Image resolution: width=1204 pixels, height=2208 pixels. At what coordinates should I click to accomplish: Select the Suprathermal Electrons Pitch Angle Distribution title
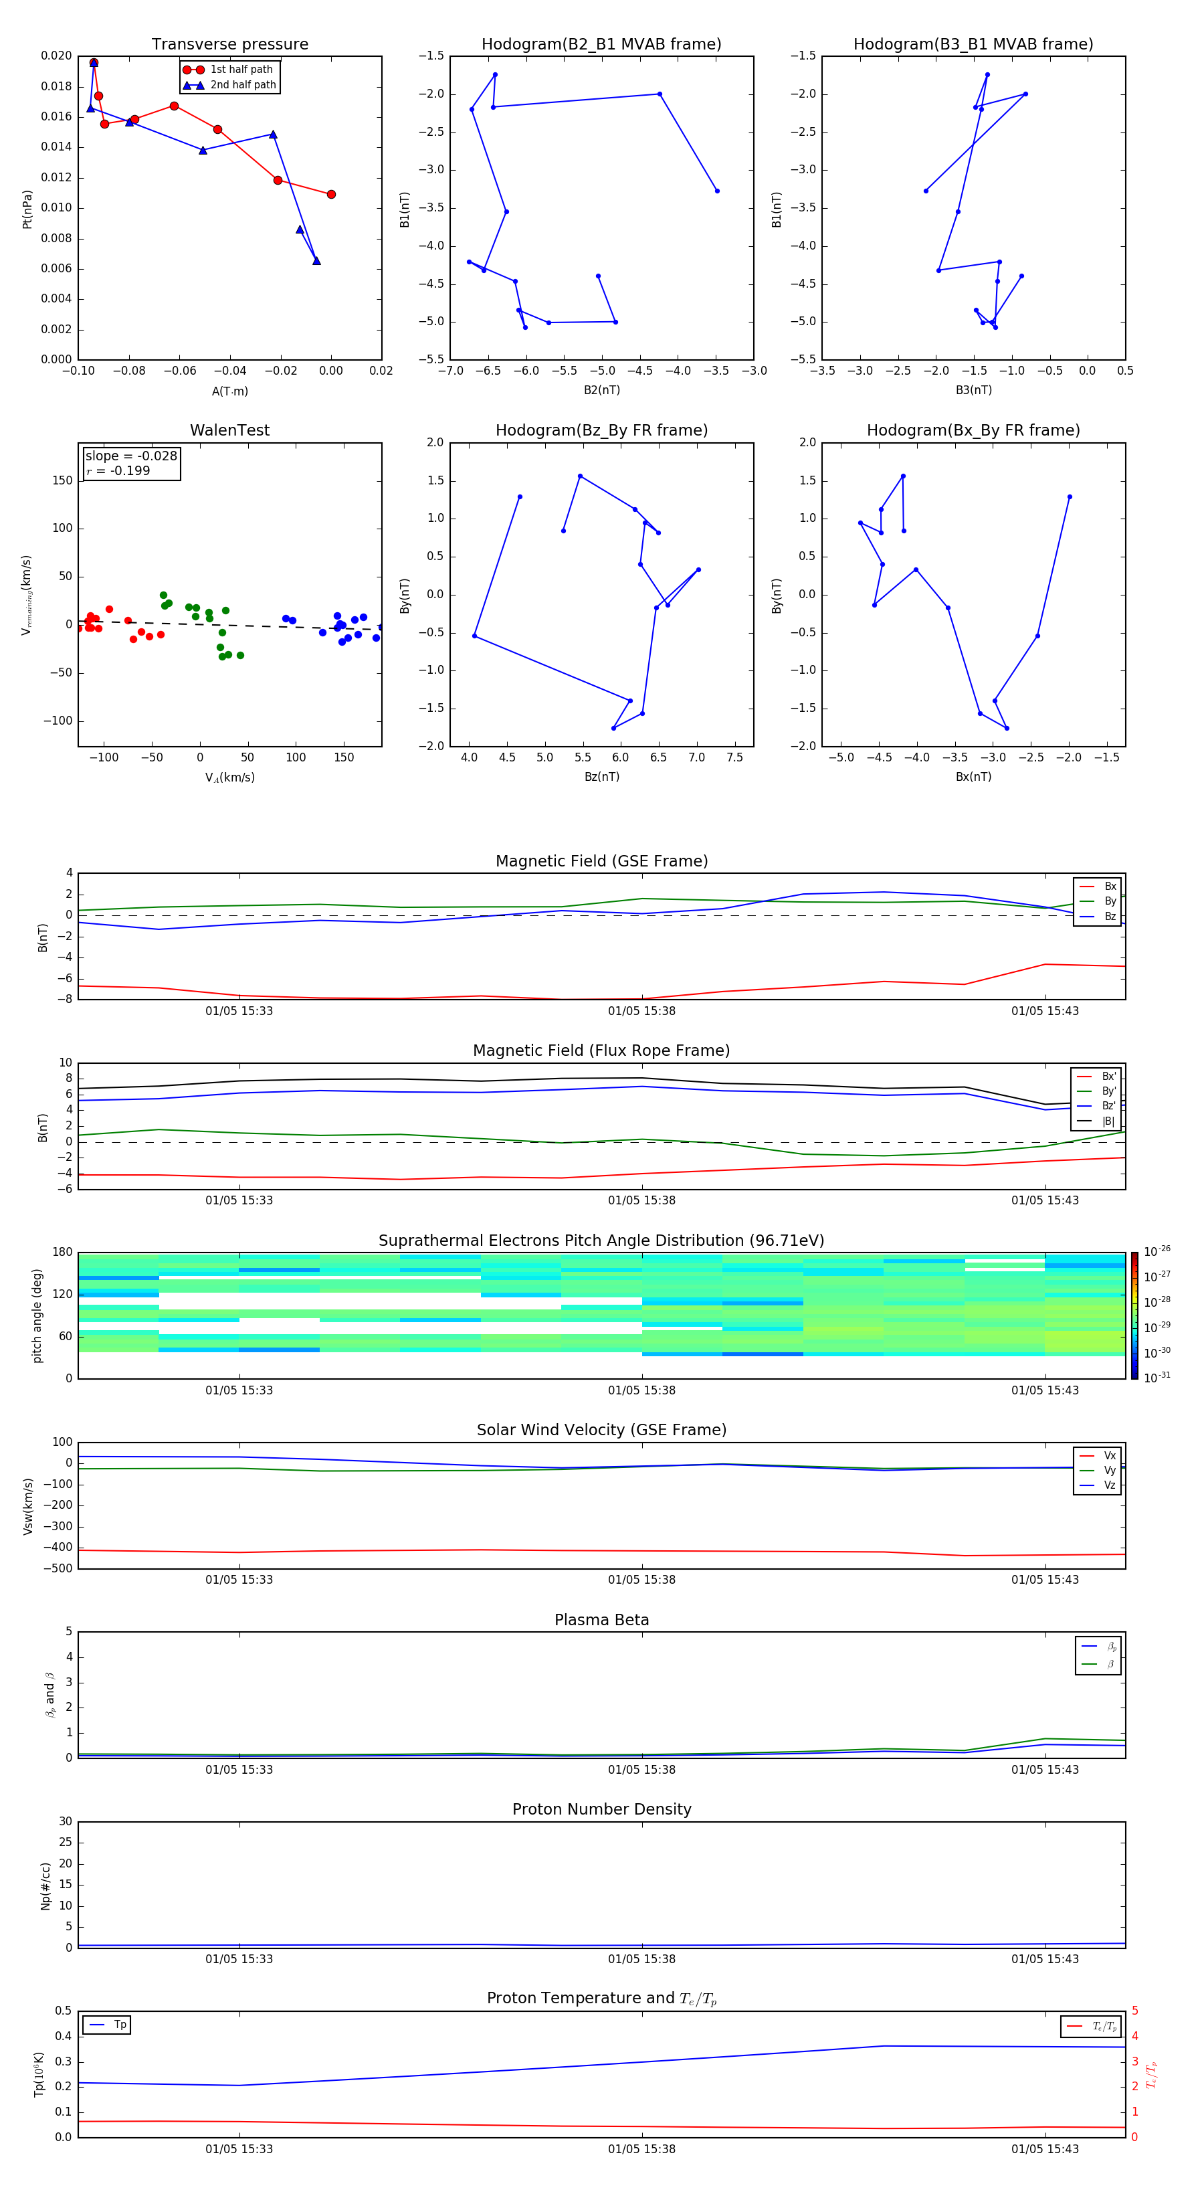601,1240
